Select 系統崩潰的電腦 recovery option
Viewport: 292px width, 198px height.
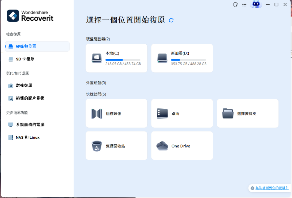click(37, 125)
